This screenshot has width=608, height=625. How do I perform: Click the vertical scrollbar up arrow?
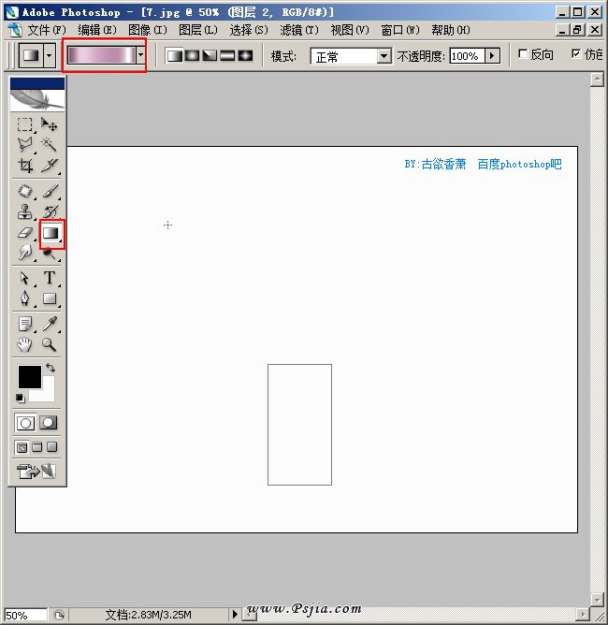coord(597,80)
